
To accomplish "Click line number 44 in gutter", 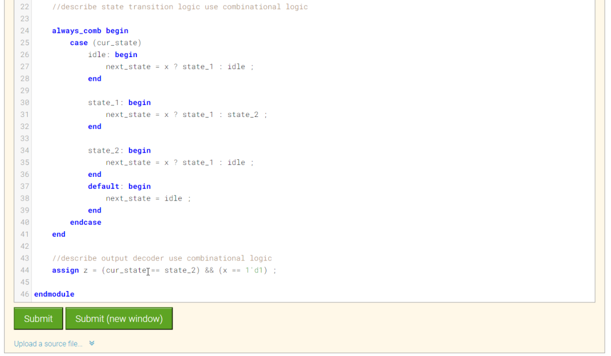I will 25,271.
